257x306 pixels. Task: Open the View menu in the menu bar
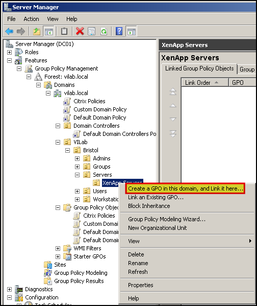53,19
